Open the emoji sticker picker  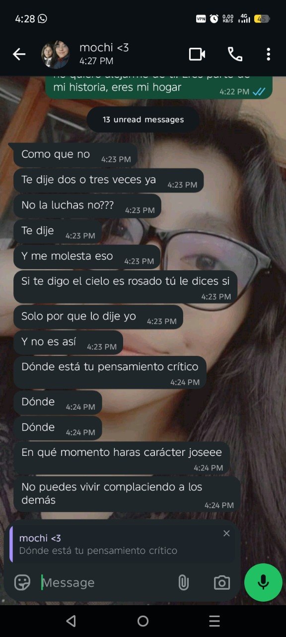point(22,582)
